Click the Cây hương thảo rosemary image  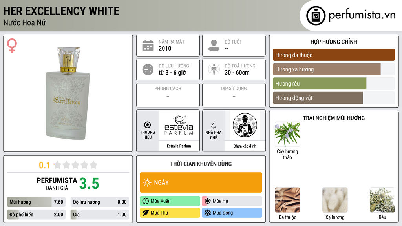287,134
